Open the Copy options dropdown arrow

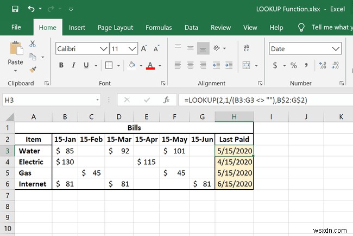pos(42,57)
